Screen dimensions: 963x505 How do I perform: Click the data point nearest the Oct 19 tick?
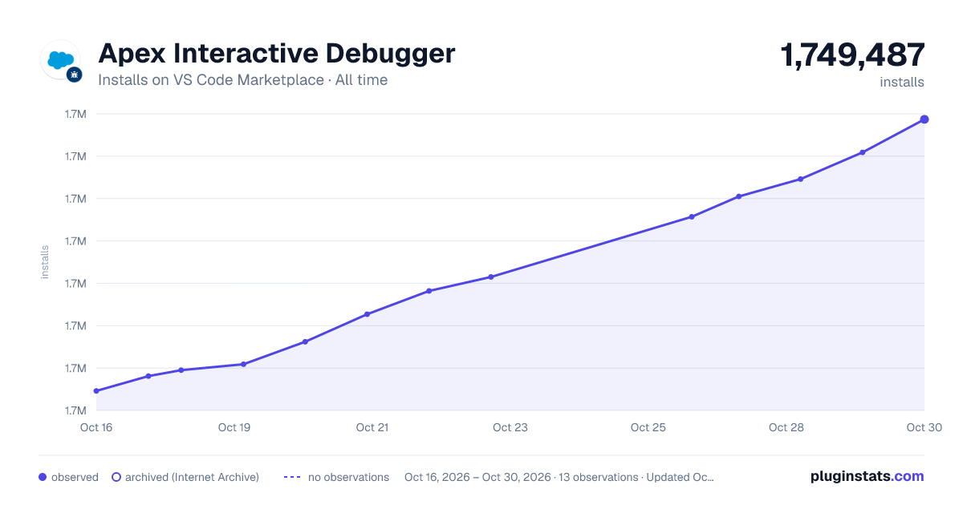coord(243,364)
